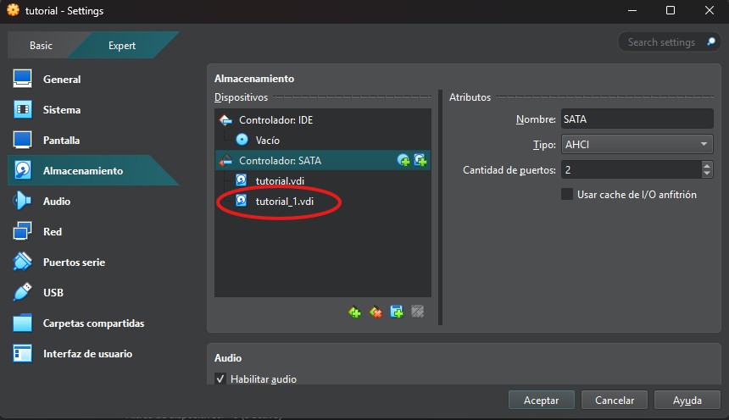This screenshot has height=420, width=729.
Task: Open the Tipo AHCI dropdown
Action: (x=637, y=145)
